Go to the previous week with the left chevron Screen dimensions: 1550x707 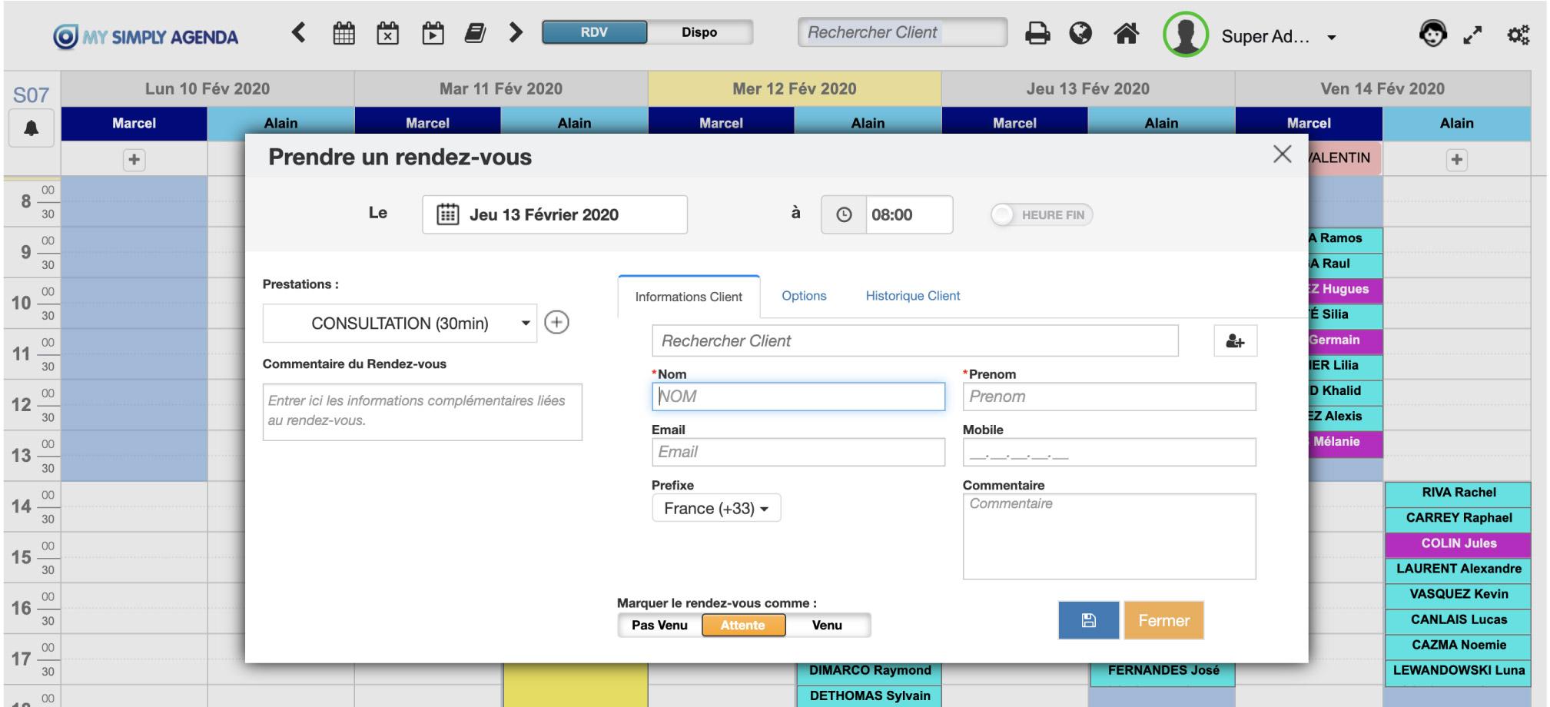click(299, 32)
